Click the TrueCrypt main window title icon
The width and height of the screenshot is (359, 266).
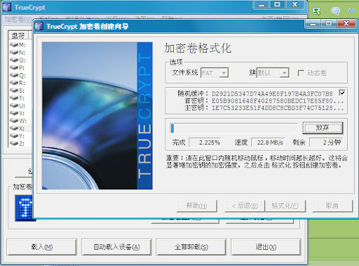pos(7,7)
